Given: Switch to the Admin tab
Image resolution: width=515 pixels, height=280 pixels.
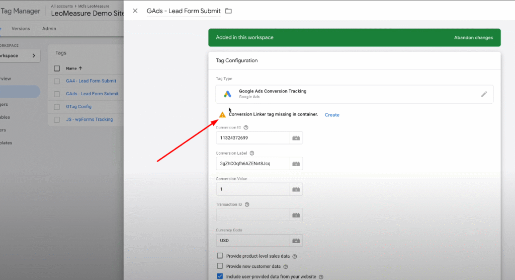Looking at the screenshot, I should coord(49,29).
